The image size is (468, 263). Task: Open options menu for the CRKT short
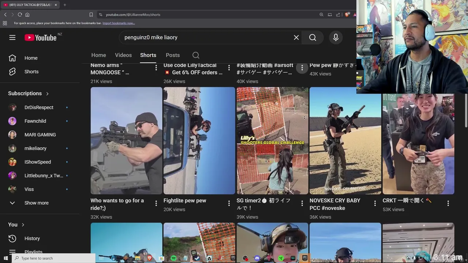pyautogui.click(x=448, y=203)
